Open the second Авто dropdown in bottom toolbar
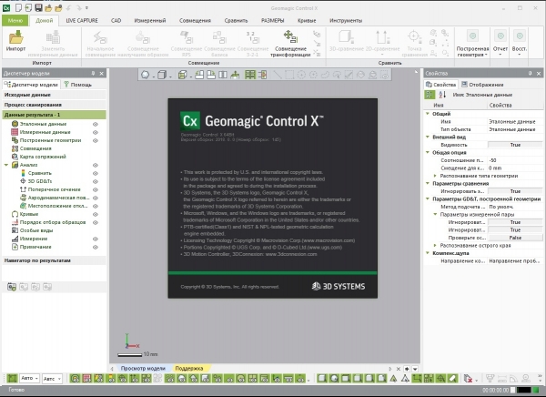The width and height of the screenshot is (546, 397). pos(52,379)
